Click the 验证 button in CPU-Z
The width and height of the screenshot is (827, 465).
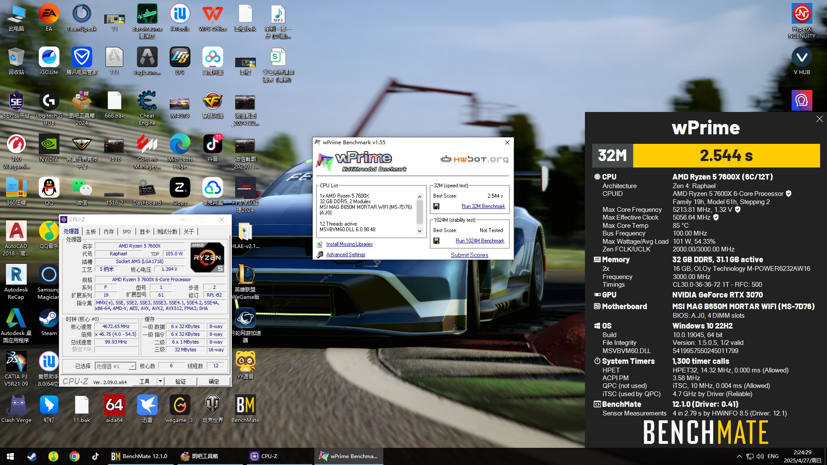pos(180,381)
